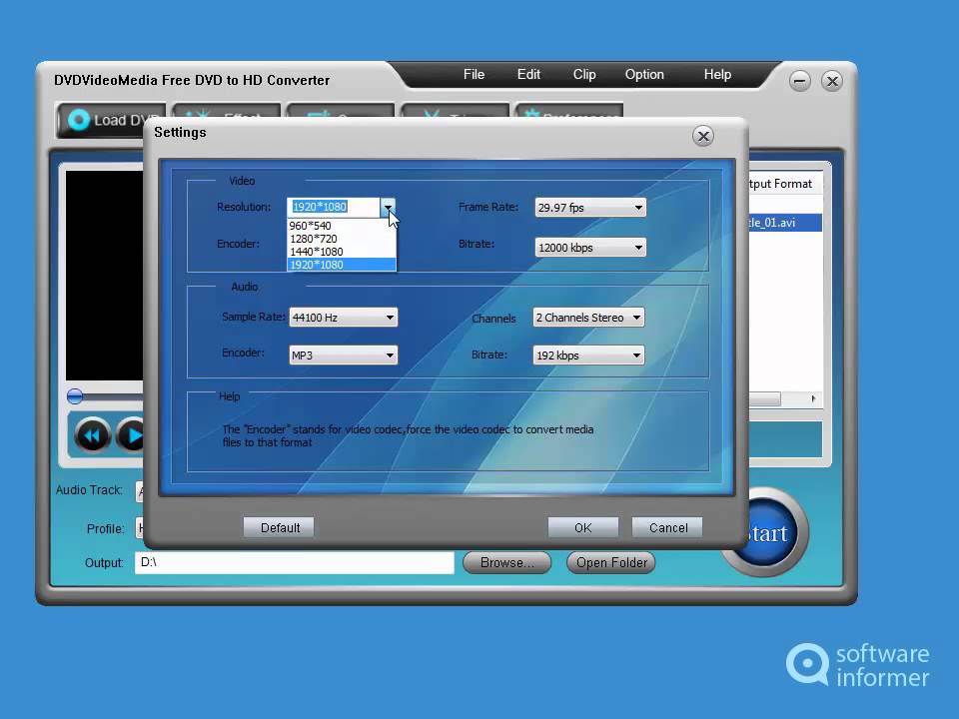Open the Channels 2 Channels Stereo dropdown
Viewport: 959px width, 719px height.
[588, 318]
